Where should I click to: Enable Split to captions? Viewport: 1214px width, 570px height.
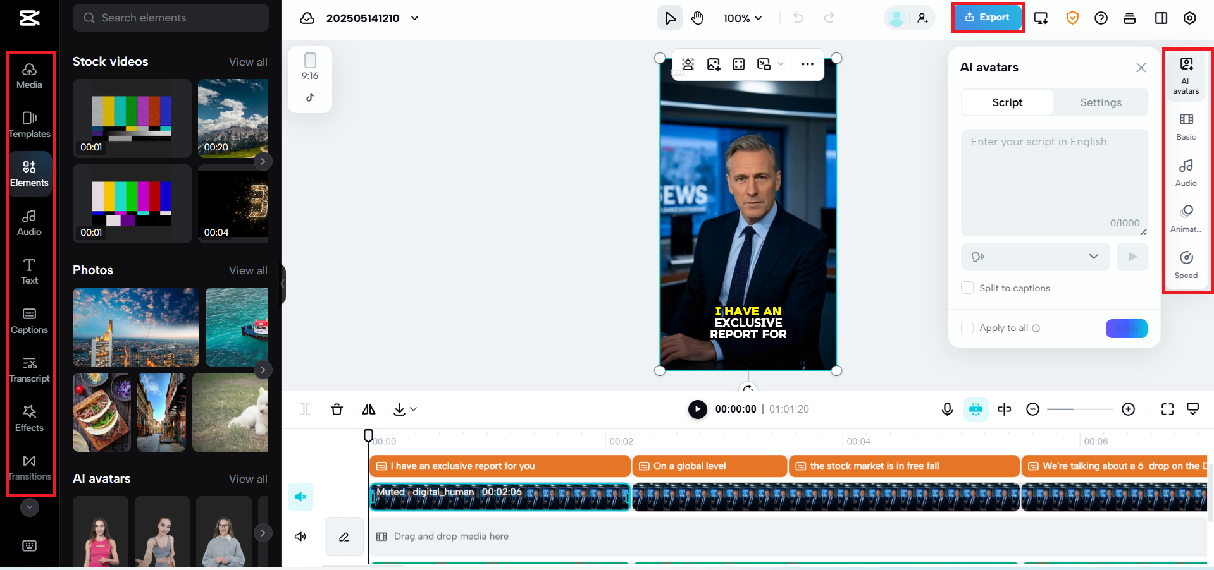pyautogui.click(x=967, y=288)
